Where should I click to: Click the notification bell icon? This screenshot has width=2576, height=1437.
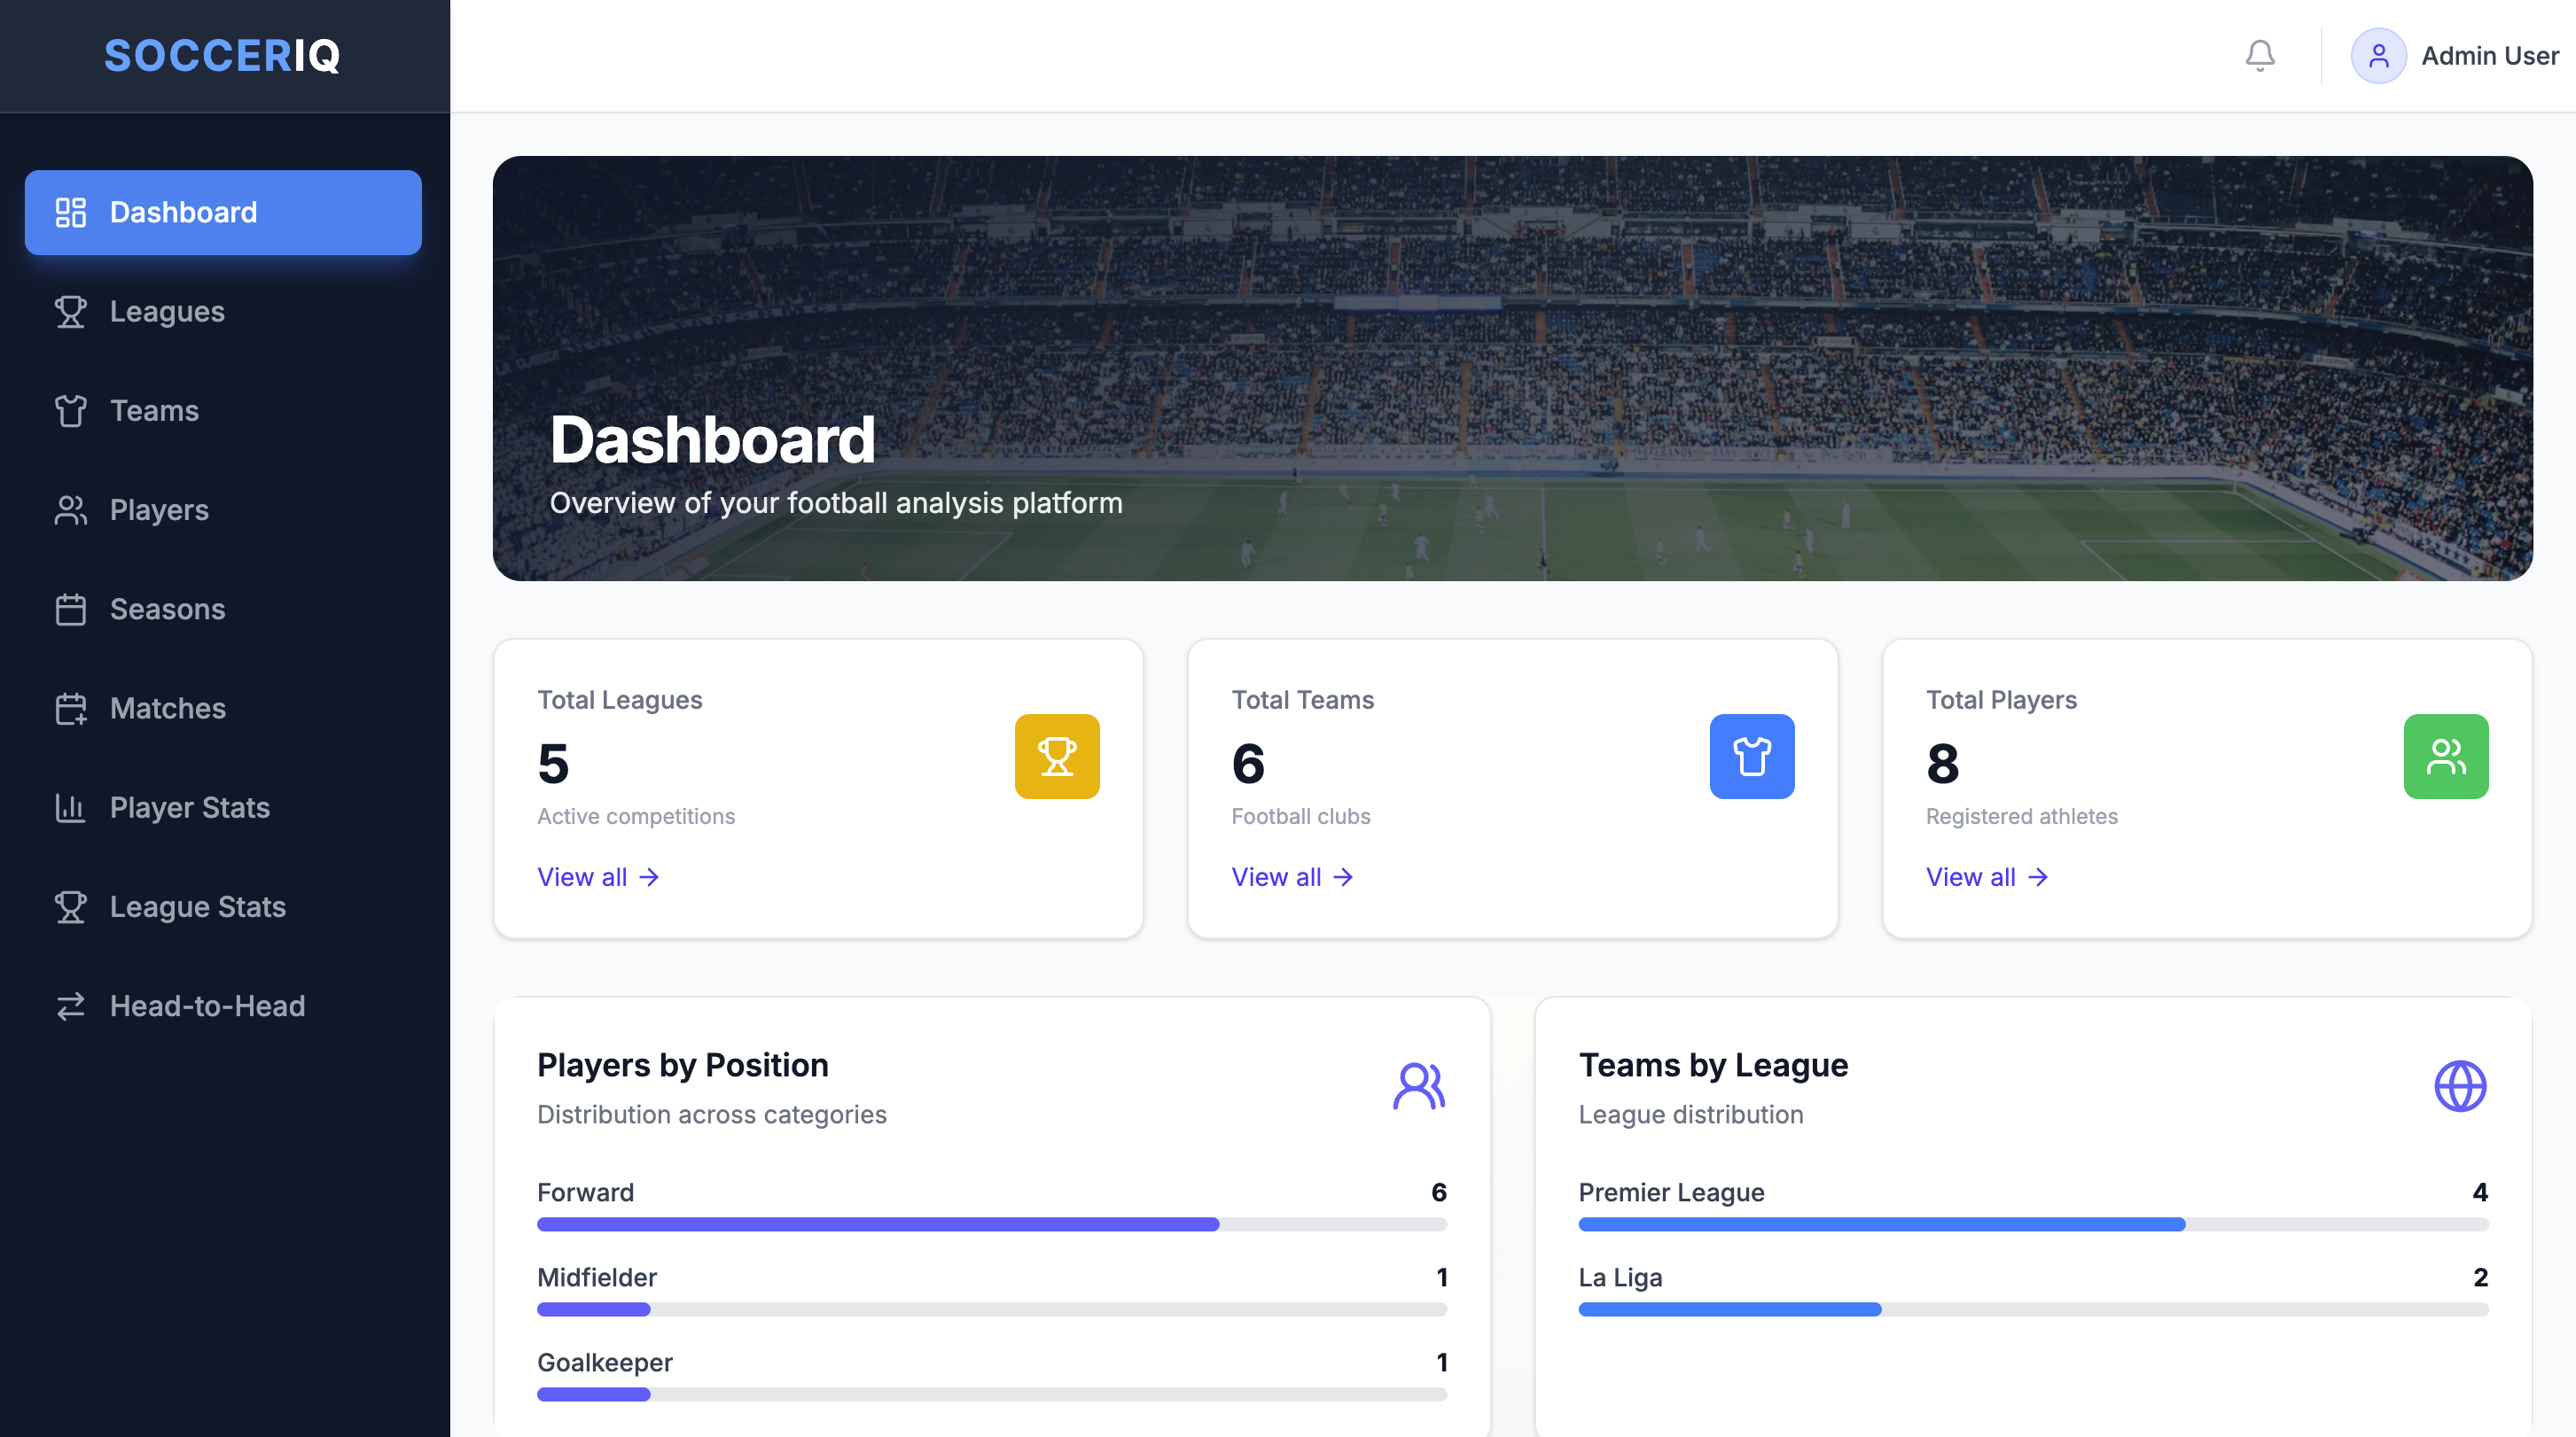coord(2259,56)
